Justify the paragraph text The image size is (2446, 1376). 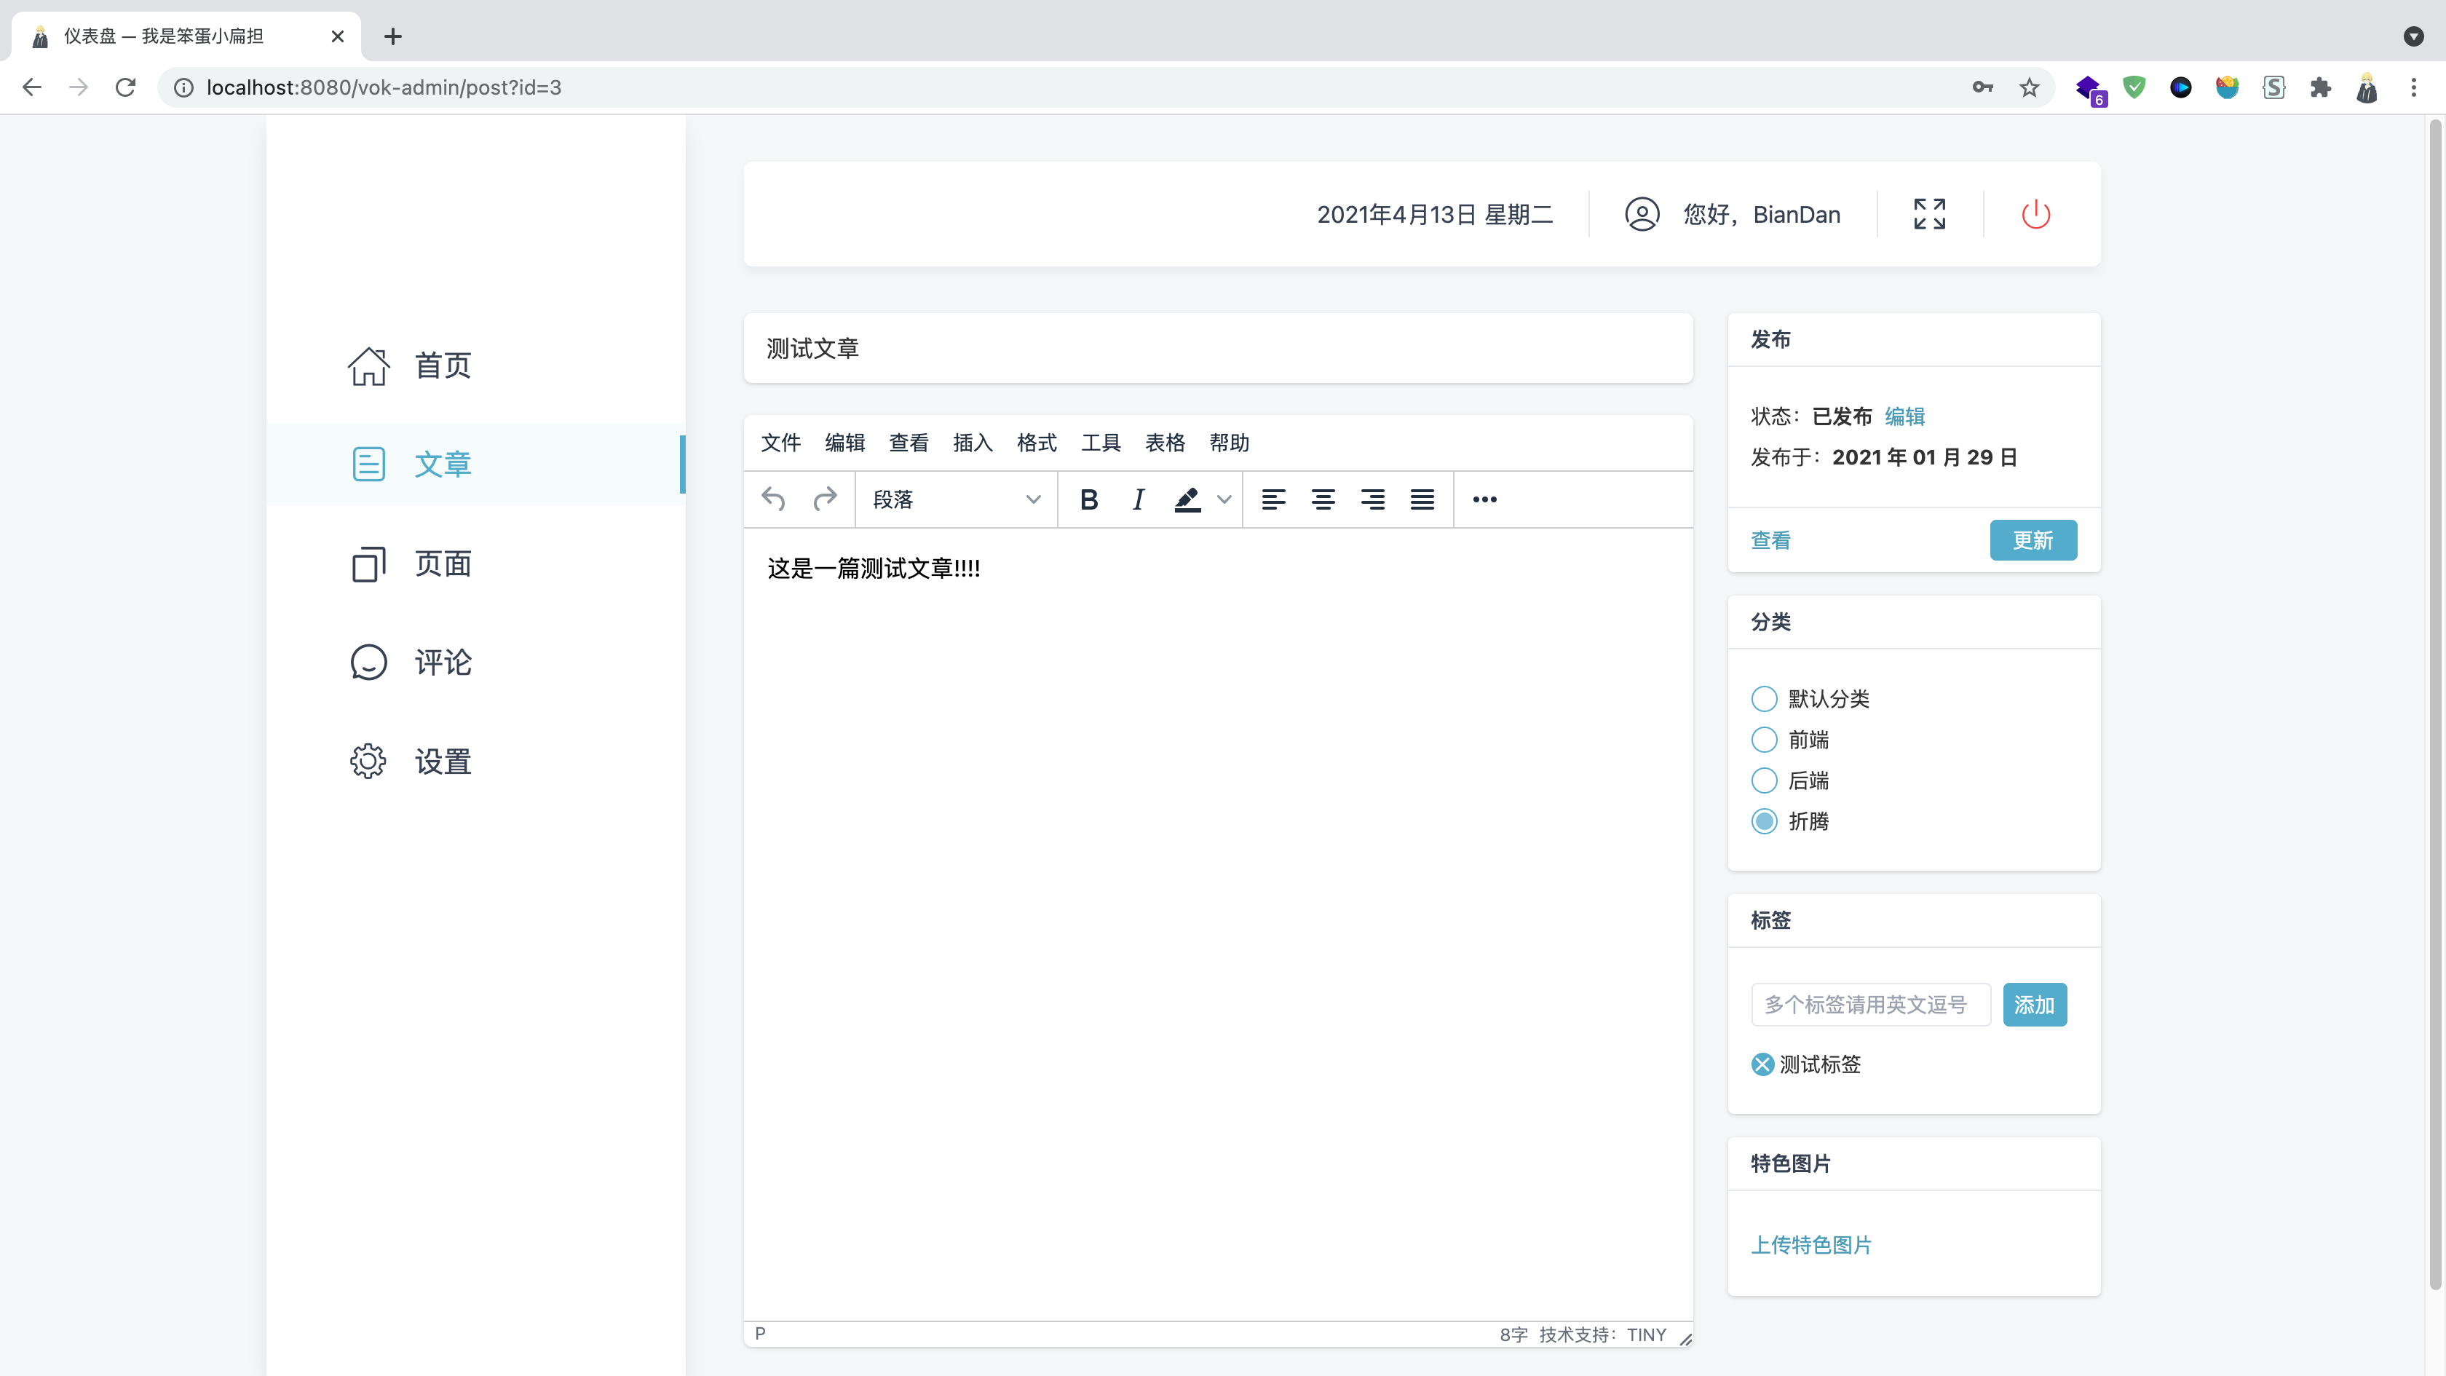[1422, 499]
